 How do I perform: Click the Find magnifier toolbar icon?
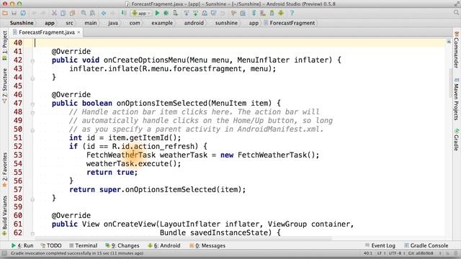tap(84, 13)
